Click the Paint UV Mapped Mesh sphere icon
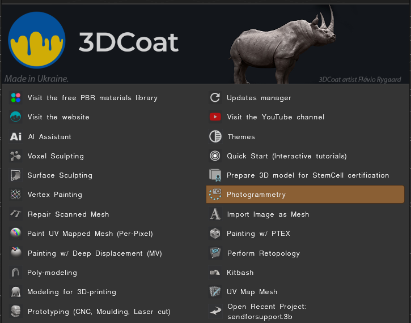Viewport: 411px width, 323px height. [x=16, y=233]
